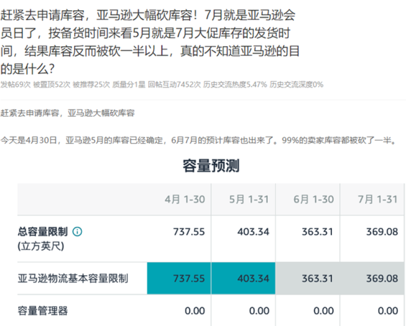Select the 亚马逊物流基本容量限制 row label

point(73,278)
